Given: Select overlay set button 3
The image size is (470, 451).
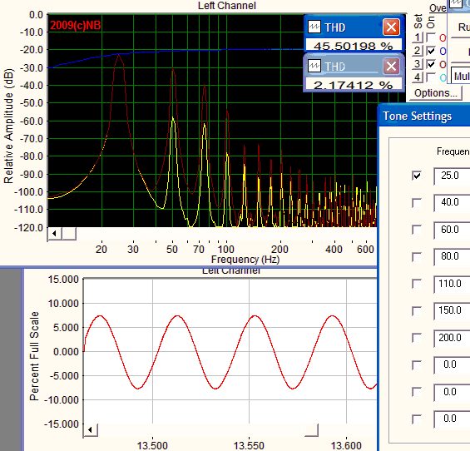Looking at the screenshot, I should coord(418,63).
